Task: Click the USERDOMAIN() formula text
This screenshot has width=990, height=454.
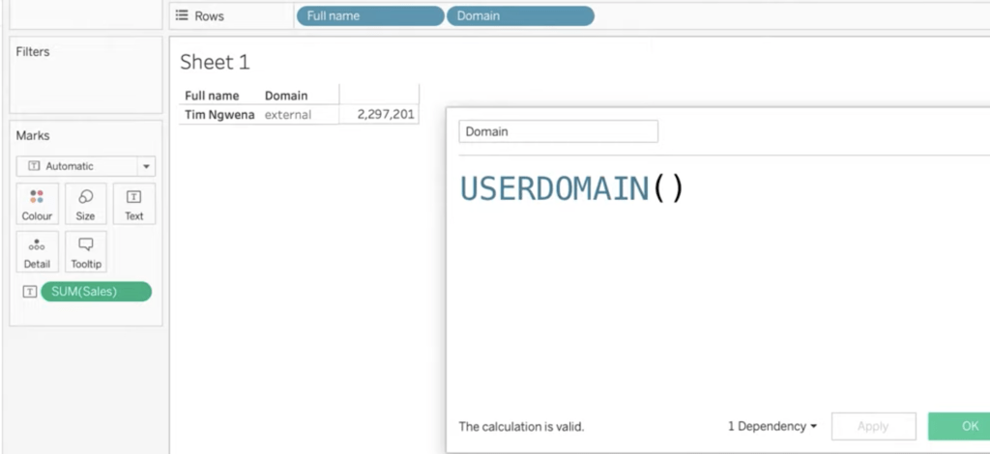Action: 571,188
